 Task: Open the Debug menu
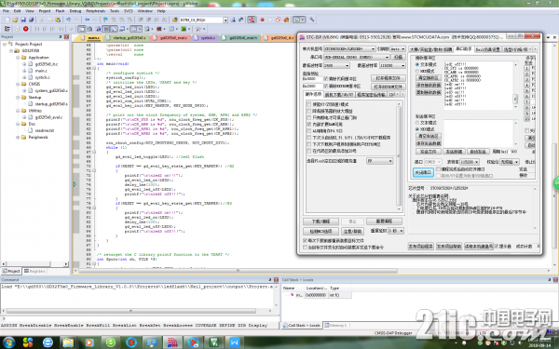click(x=75, y=11)
